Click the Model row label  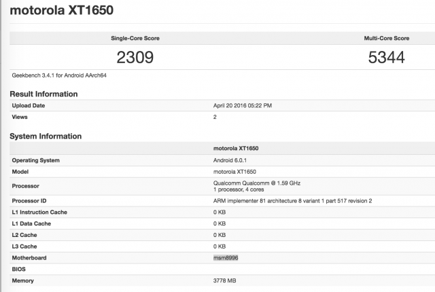pyautogui.click(x=22, y=171)
